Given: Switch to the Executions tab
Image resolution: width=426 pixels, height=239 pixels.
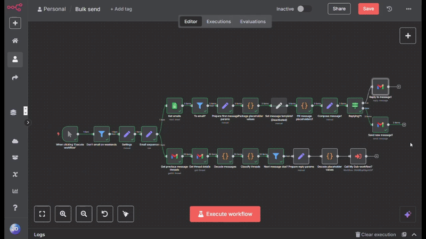Looking at the screenshot, I should (219, 21).
